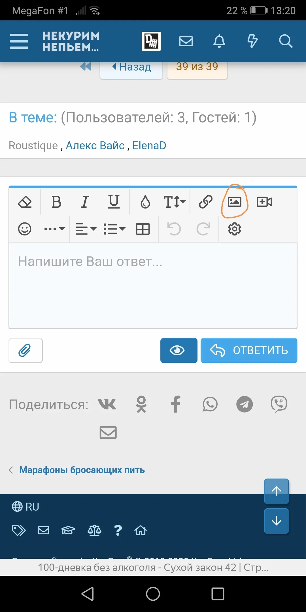
Task: Open footer tag icon link
Action: coord(19,530)
